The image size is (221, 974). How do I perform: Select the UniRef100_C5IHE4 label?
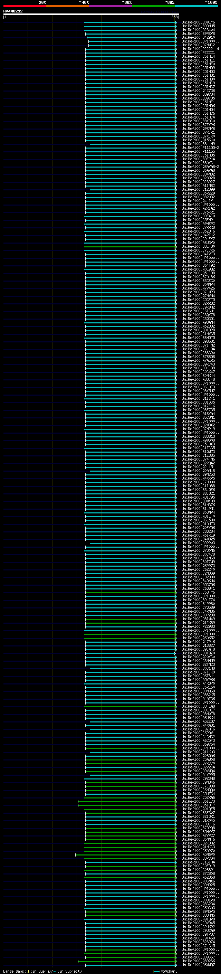click(x=198, y=56)
